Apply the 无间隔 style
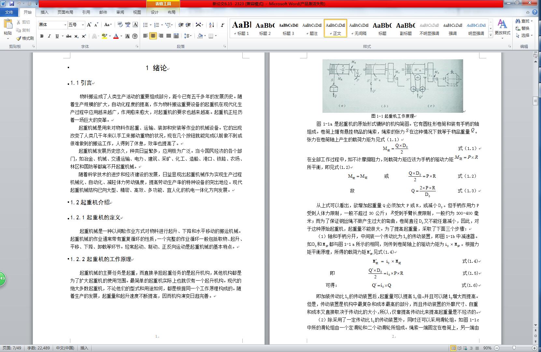This screenshot has height=352, width=541. click(x=359, y=28)
